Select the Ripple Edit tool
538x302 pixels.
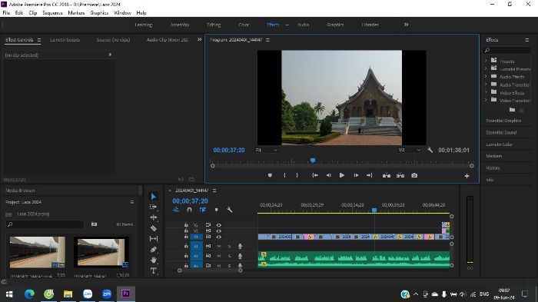click(154, 217)
